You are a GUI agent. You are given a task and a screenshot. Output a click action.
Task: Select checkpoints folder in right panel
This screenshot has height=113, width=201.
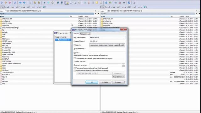pos(107,21)
